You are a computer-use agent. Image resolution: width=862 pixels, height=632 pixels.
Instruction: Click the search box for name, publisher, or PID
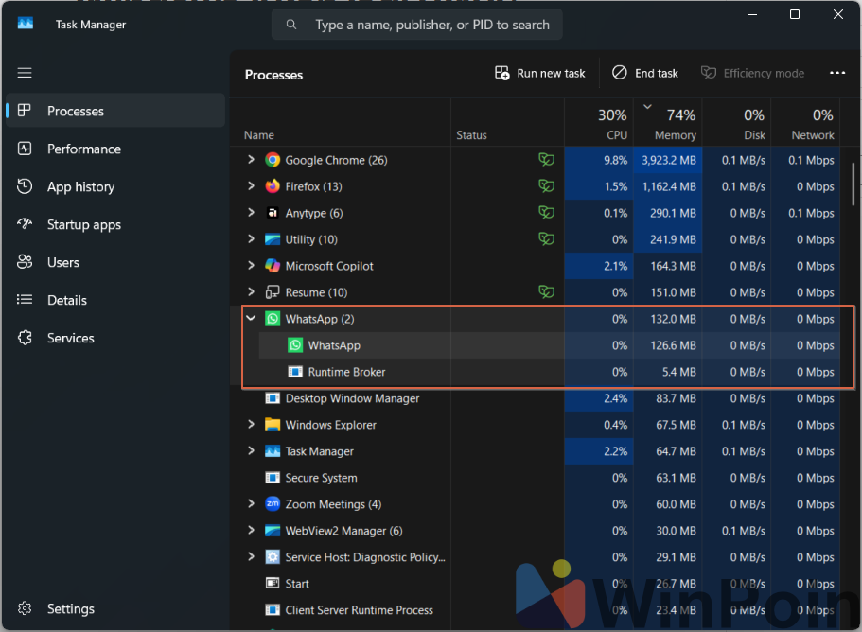click(x=416, y=25)
